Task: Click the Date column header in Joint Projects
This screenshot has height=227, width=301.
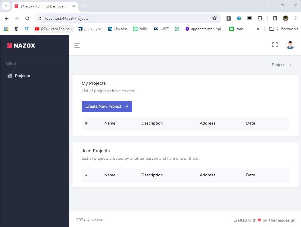Action: (251, 175)
